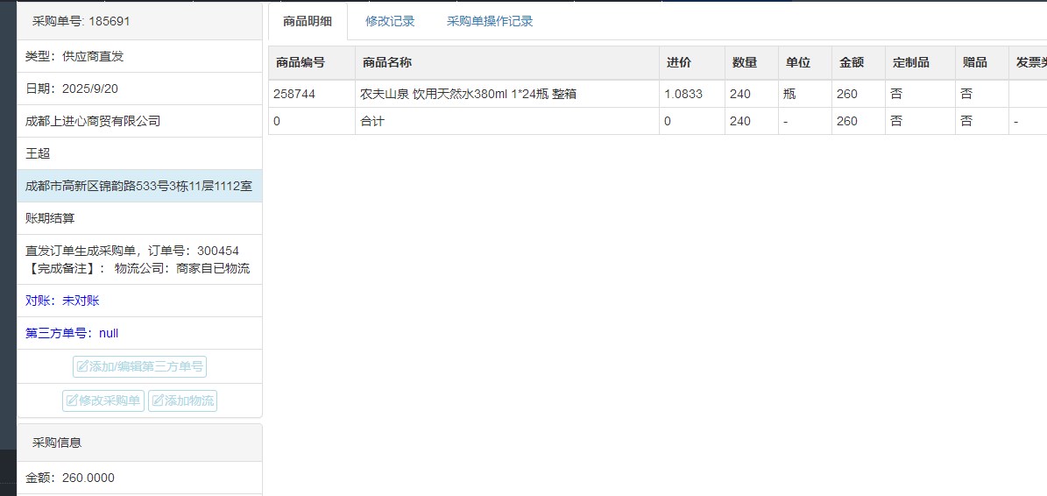Click the 第三方单号：null text

pyautogui.click(x=72, y=333)
